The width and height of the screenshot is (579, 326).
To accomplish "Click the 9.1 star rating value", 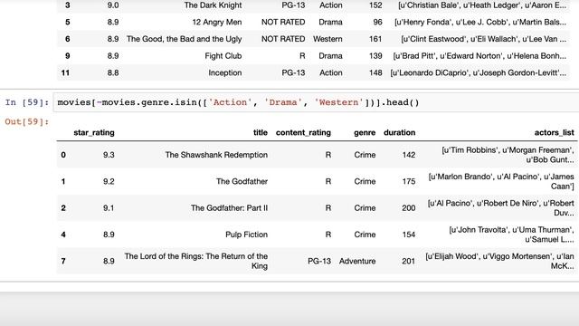I will (x=109, y=208).
